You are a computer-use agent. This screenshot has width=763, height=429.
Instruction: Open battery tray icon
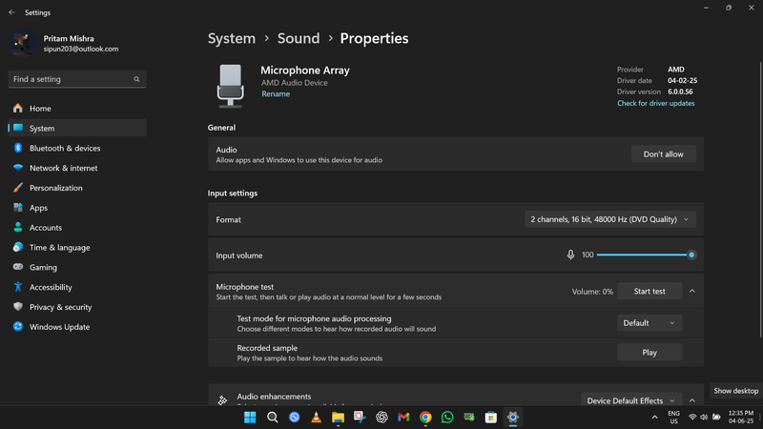point(716,418)
